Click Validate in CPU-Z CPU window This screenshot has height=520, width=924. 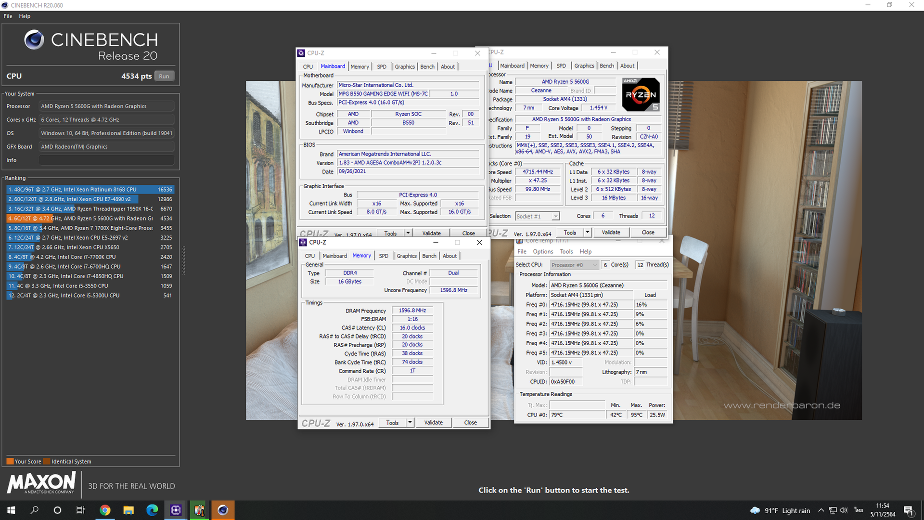611,232
